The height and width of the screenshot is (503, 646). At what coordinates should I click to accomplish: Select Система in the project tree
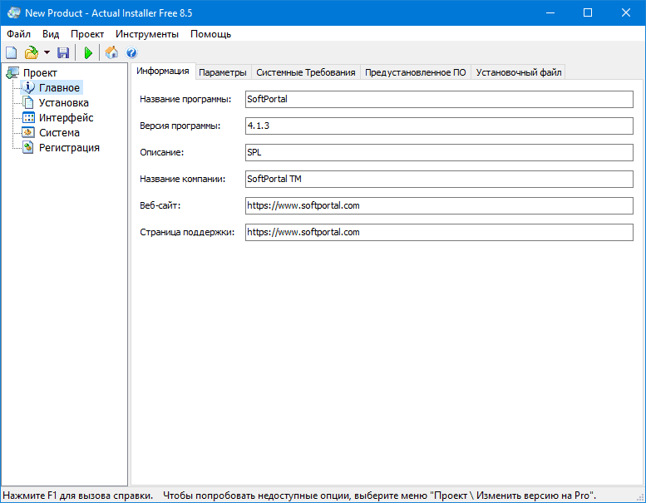[59, 133]
